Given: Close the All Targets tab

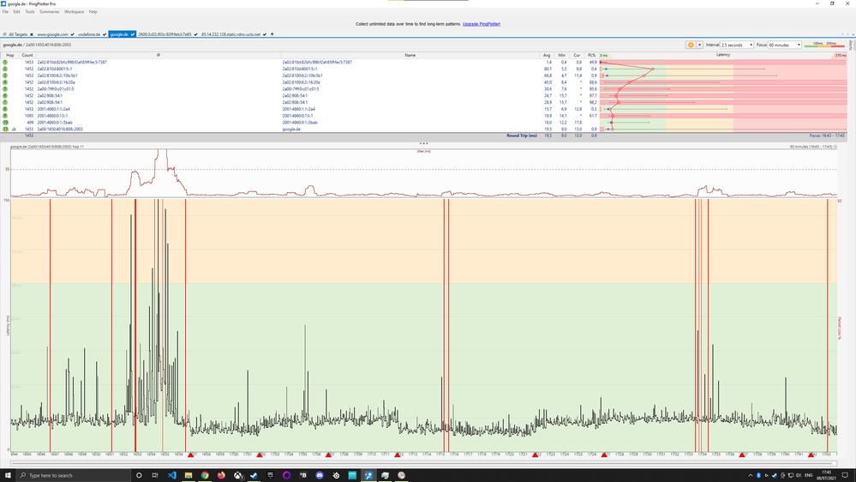Looking at the screenshot, I should point(31,34).
